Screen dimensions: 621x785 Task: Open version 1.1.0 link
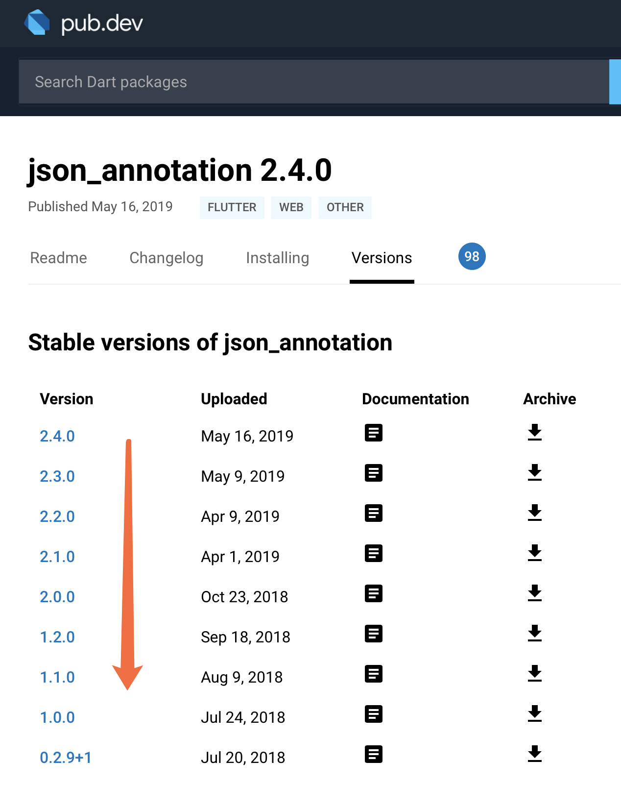point(57,677)
